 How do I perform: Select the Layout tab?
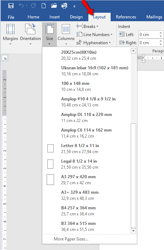tap(99, 17)
